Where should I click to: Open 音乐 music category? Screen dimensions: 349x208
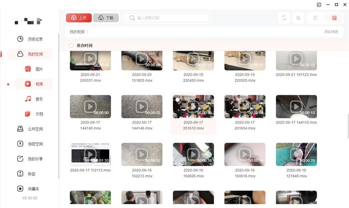tap(33, 99)
